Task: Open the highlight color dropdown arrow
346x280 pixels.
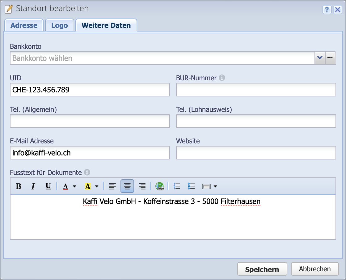Action: (97, 186)
